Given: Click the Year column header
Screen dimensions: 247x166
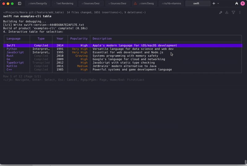Looking at the screenshot, I should point(60,39).
